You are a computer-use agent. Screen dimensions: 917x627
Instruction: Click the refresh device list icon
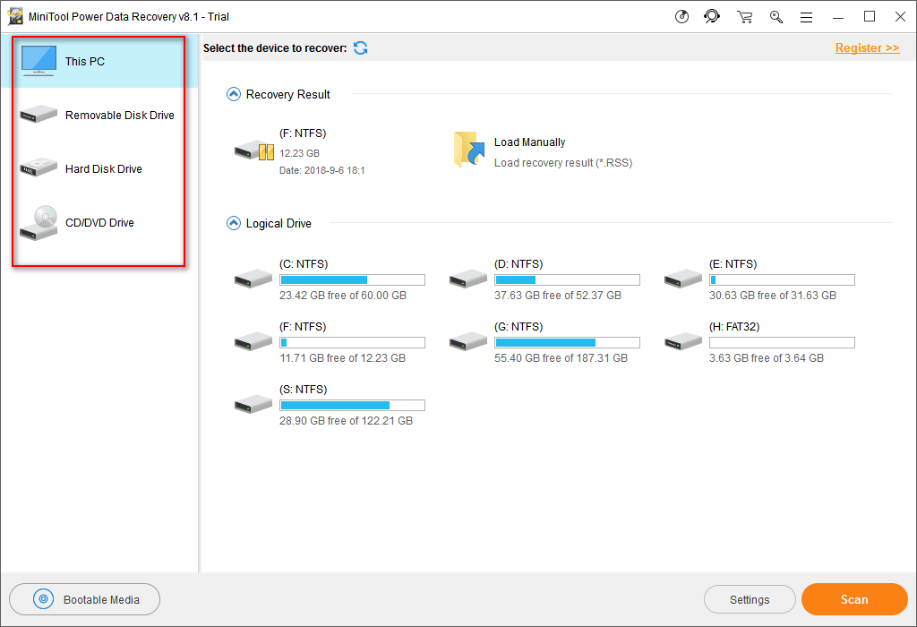click(x=361, y=48)
